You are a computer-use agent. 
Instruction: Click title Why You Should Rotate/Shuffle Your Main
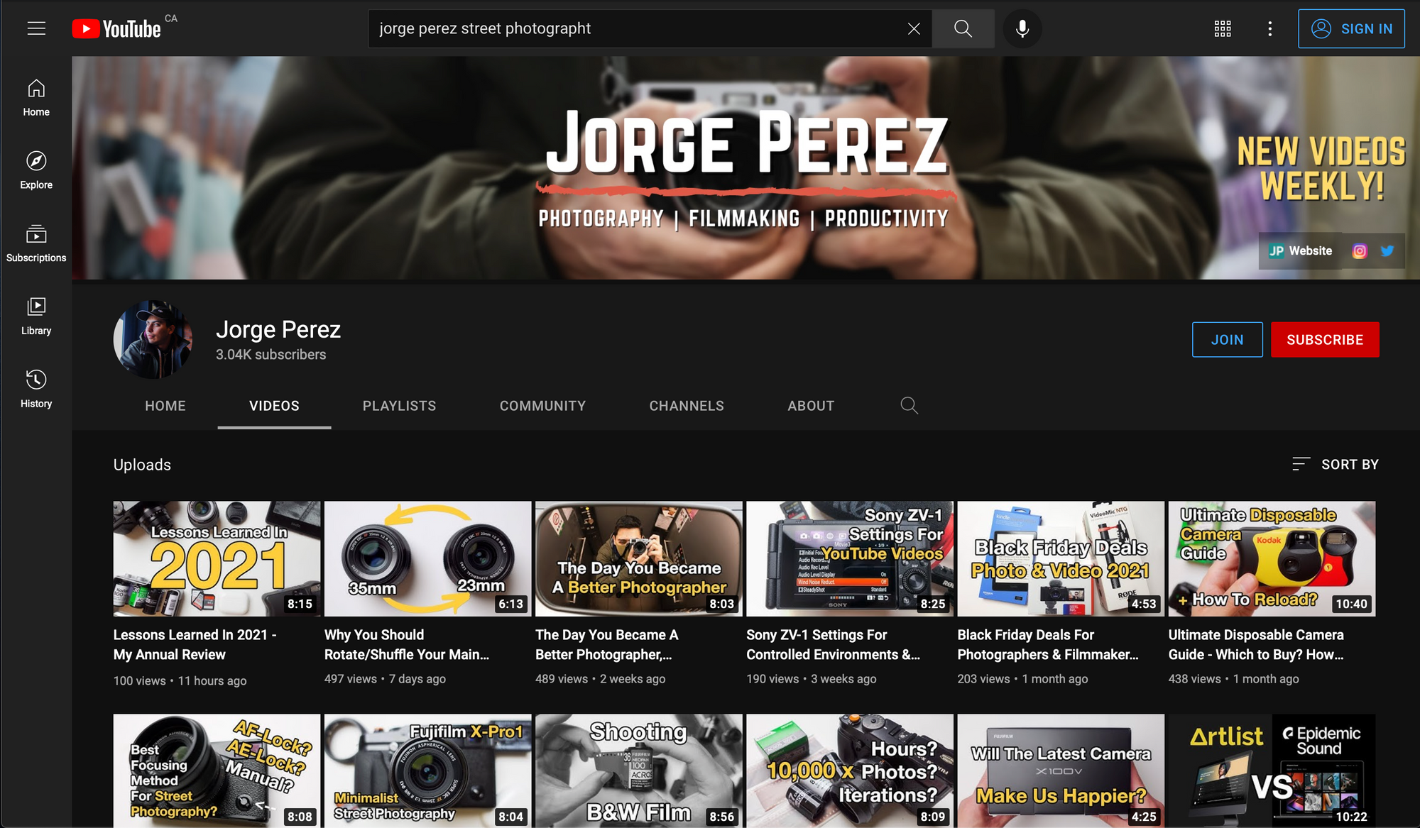407,645
